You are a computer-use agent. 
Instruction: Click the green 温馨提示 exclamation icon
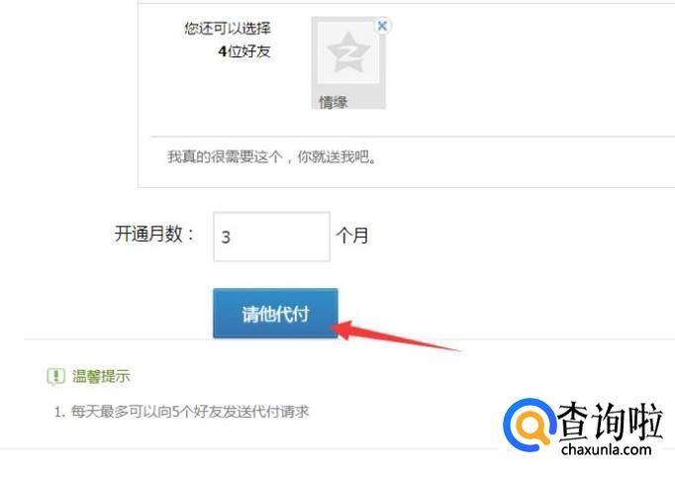point(55,377)
